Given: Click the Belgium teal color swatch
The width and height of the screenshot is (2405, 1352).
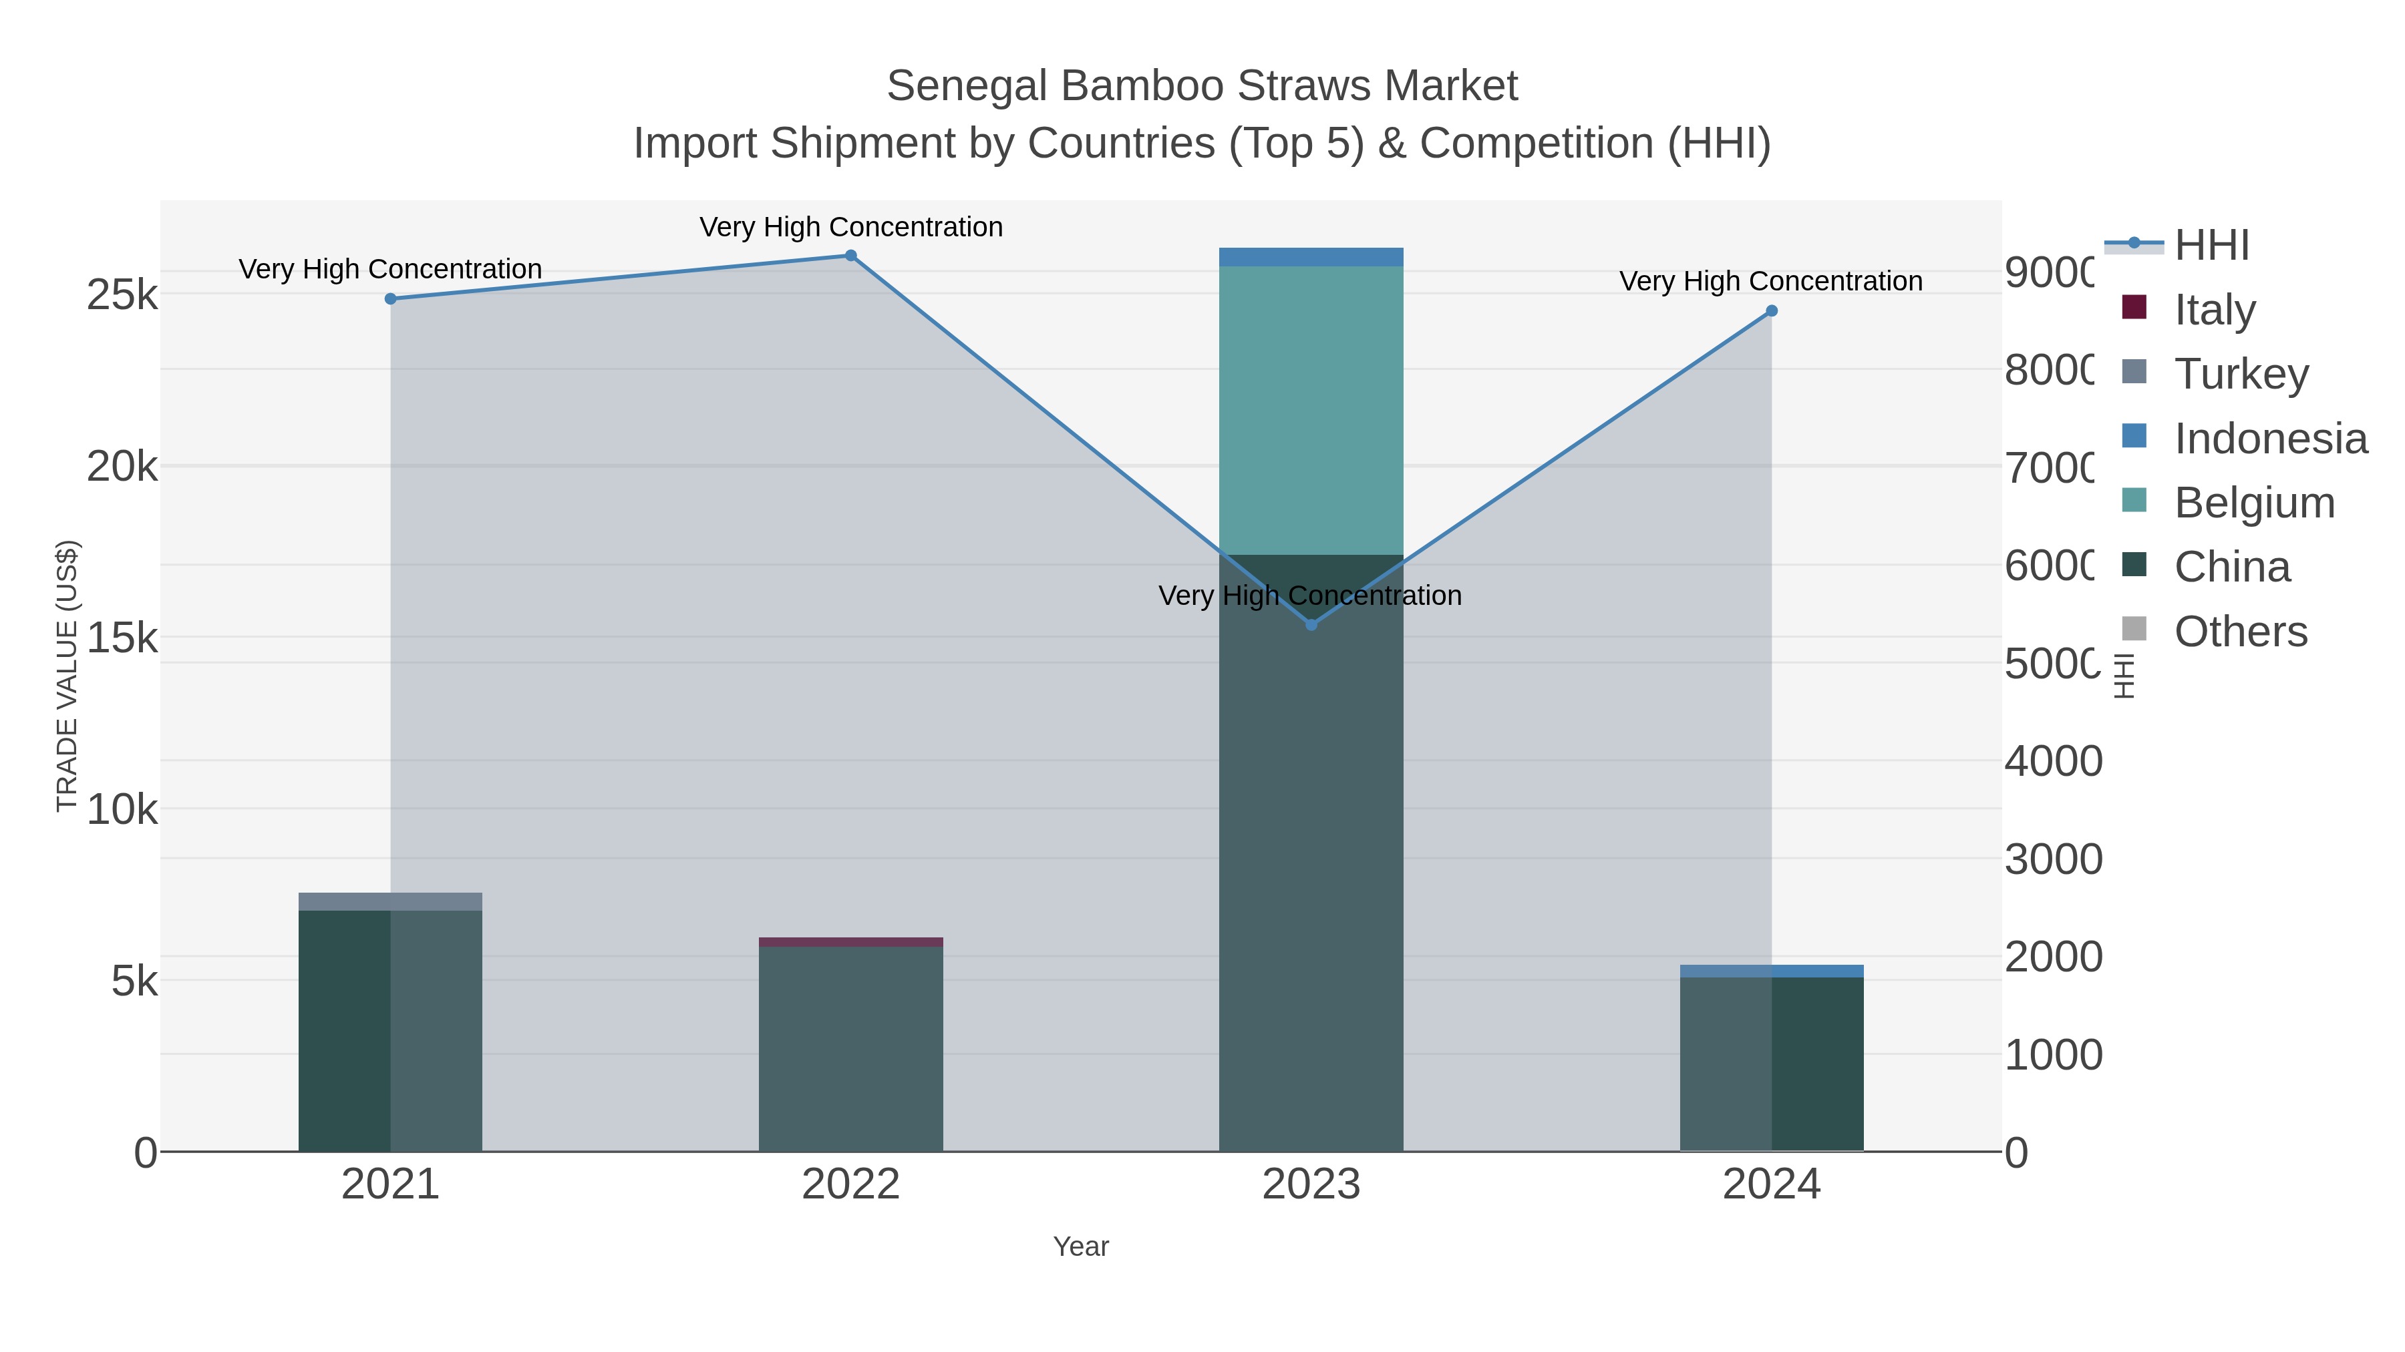Looking at the screenshot, I should (x=2134, y=500).
